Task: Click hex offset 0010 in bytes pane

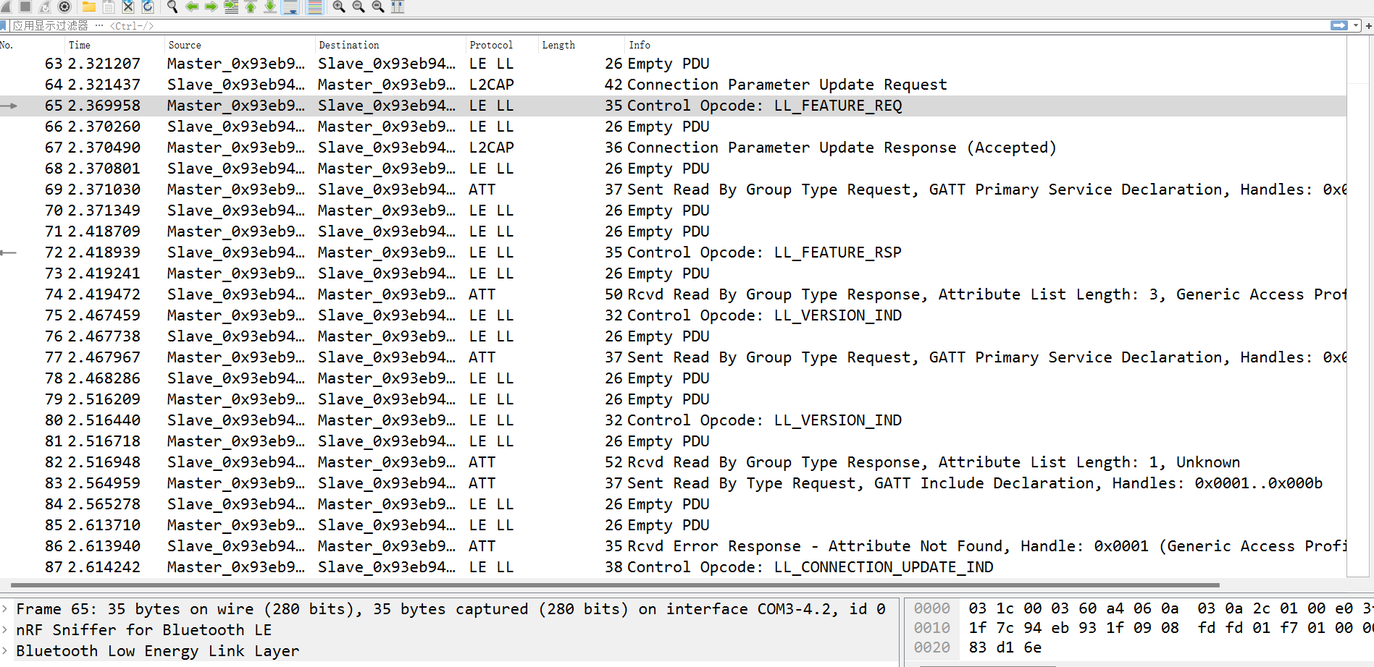Action: click(931, 628)
